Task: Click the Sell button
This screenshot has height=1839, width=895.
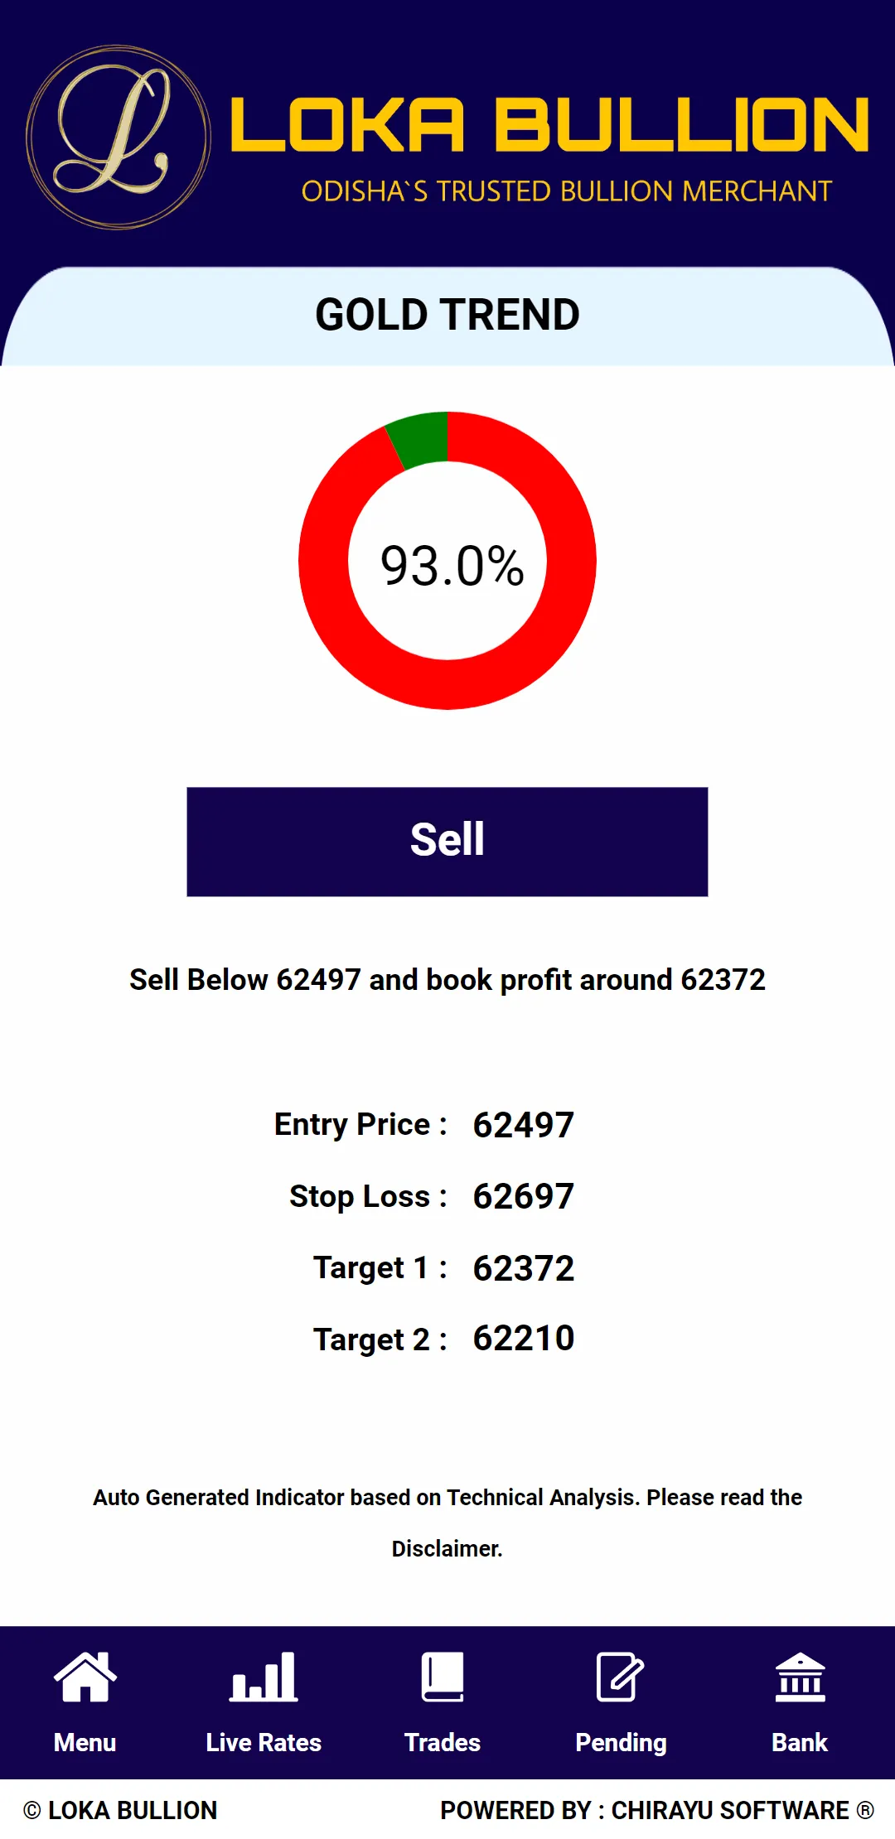Action: point(447,842)
